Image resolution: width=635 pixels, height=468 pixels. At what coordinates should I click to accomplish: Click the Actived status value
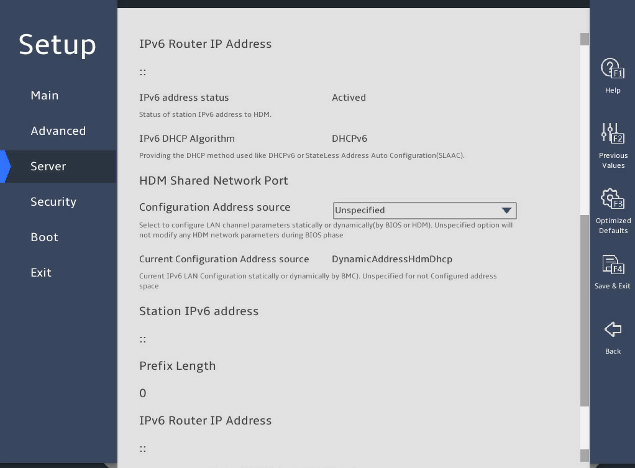tap(349, 98)
